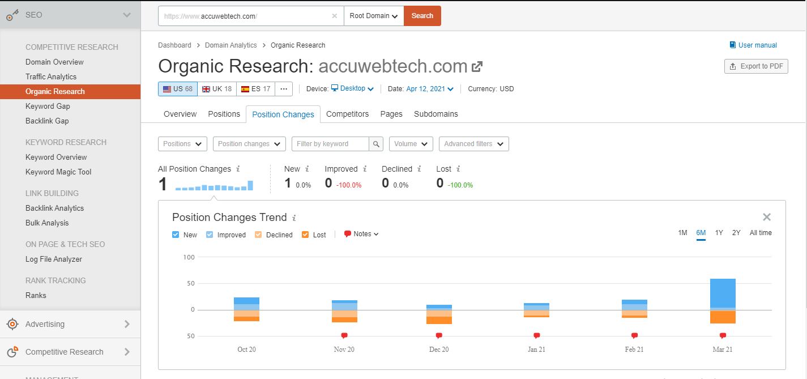Switch to the Pages tab
This screenshot has width=807, height=379.
pos(391,114)
